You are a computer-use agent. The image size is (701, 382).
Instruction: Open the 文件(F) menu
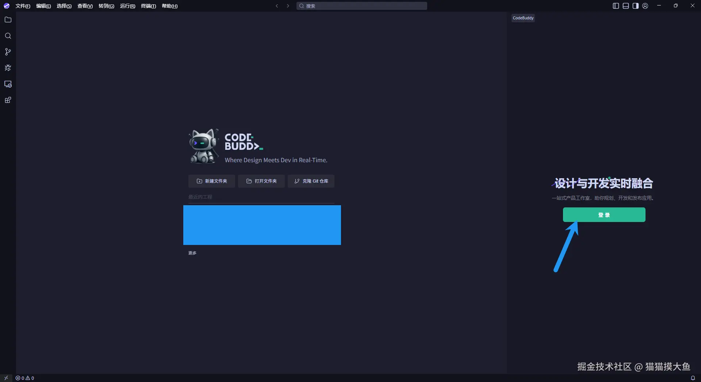(x=23, y=6)
